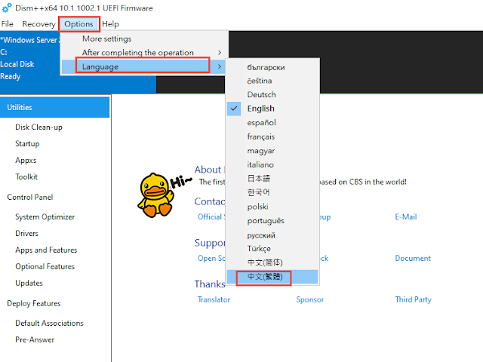Open the File menu
This screenshot has height=362, width=483.
[x=7, y=24]
